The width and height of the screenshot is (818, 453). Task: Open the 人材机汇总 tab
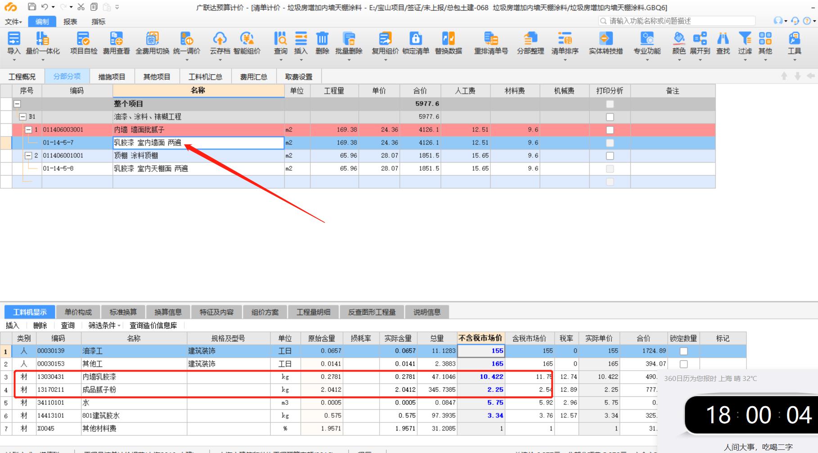(205, 77)
